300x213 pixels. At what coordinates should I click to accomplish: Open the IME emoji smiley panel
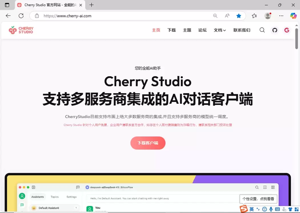(x=265, y=209)
